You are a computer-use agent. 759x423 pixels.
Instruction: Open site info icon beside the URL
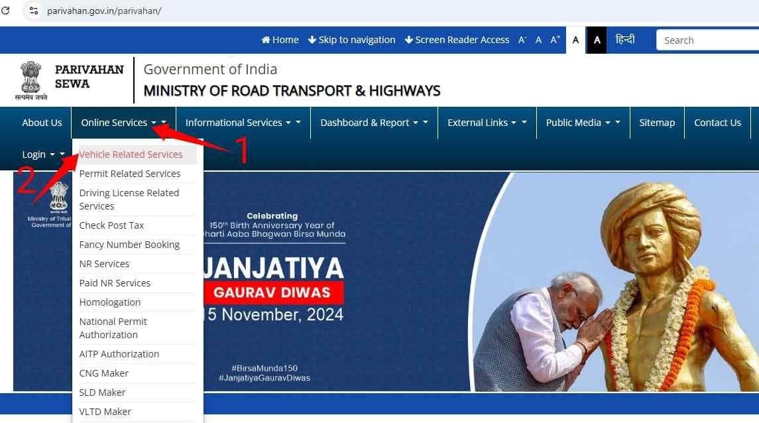click(33, 10)
